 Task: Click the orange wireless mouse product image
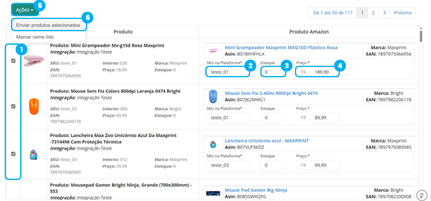[x=34, y=106]
